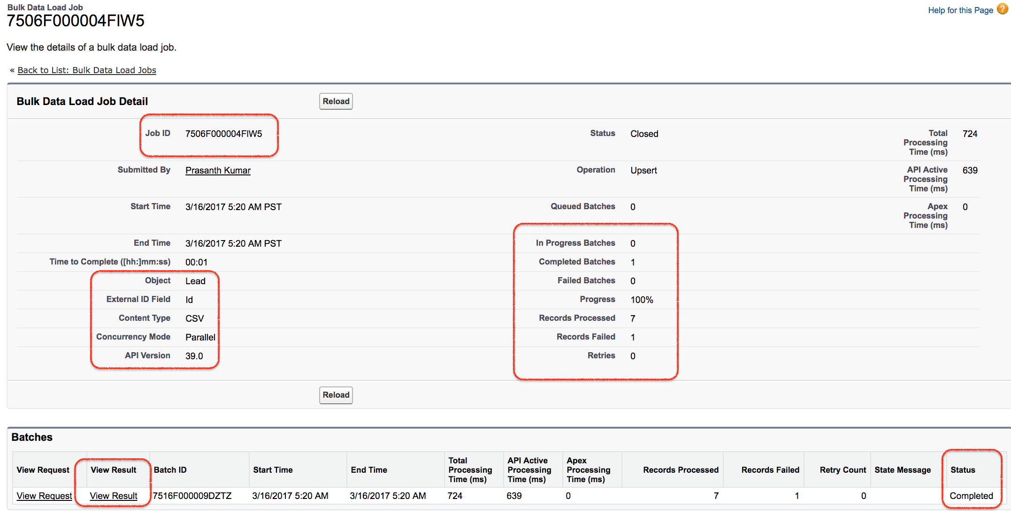Open Help for this Page link
This screenshot has height=514, width=1011.
[960, 10]
